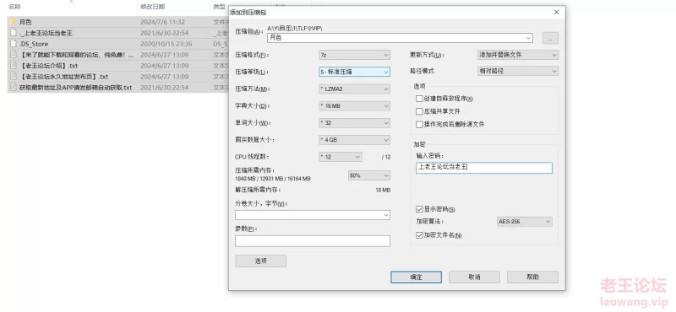
Task: Select the .DS_Store file
Action: [118, 44]
